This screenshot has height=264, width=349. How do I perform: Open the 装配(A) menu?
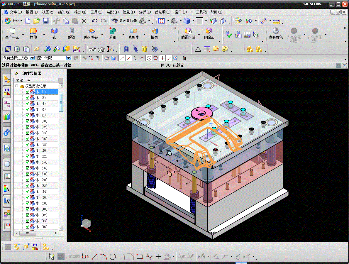(112, 12)
